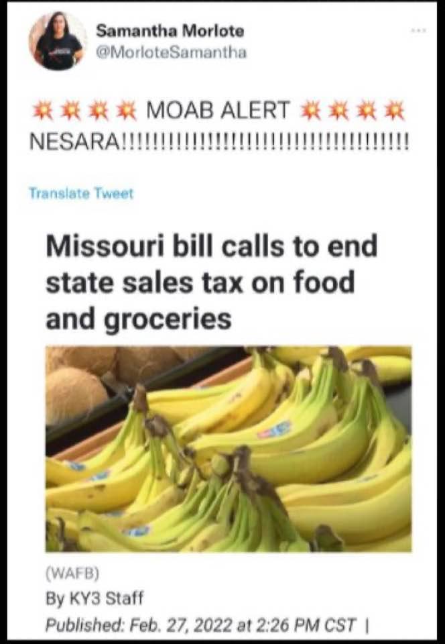
Task: Select the MOAB ALERT text
Action: pos(218,110)
